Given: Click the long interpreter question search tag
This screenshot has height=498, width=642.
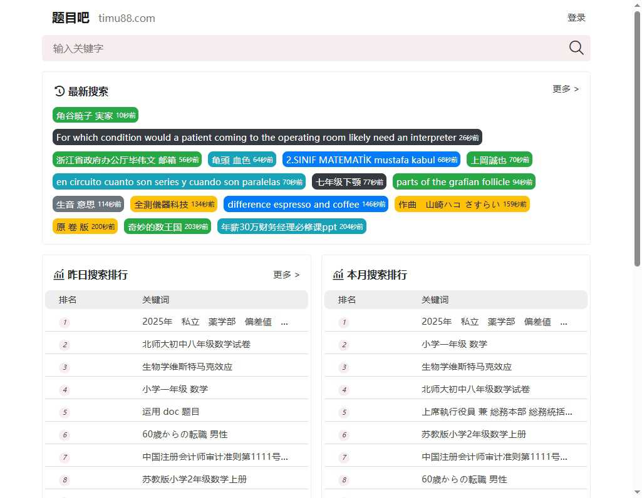Looking at the screenshot, I should 267,137.
